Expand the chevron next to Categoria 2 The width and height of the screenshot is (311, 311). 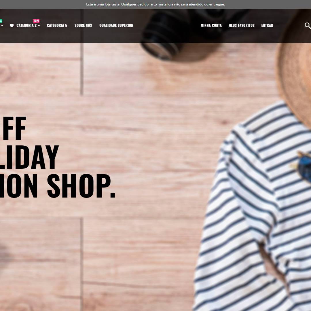click(x=39, y=26)
